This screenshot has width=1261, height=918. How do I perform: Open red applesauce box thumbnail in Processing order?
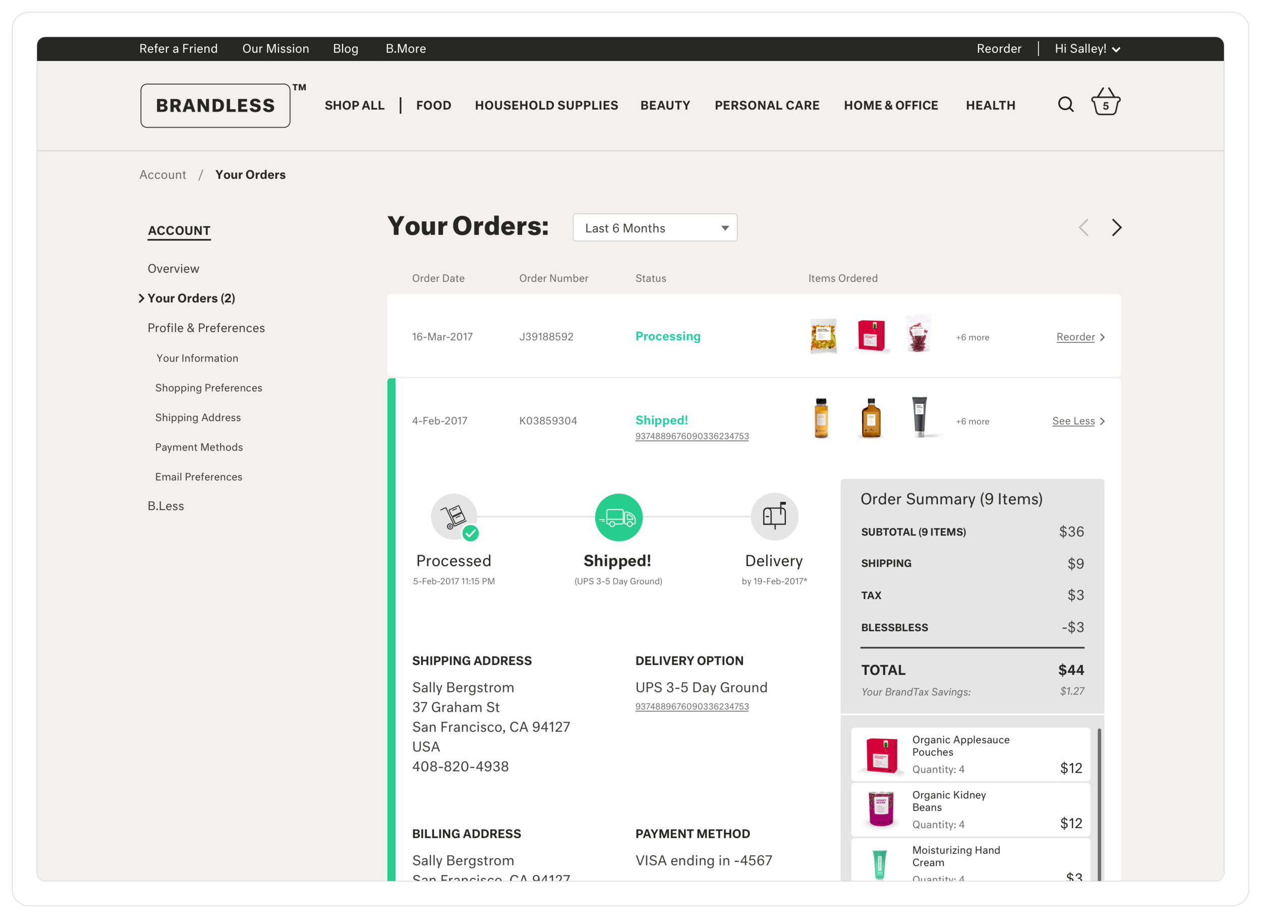pyautogui.click(x=871, y=335)
